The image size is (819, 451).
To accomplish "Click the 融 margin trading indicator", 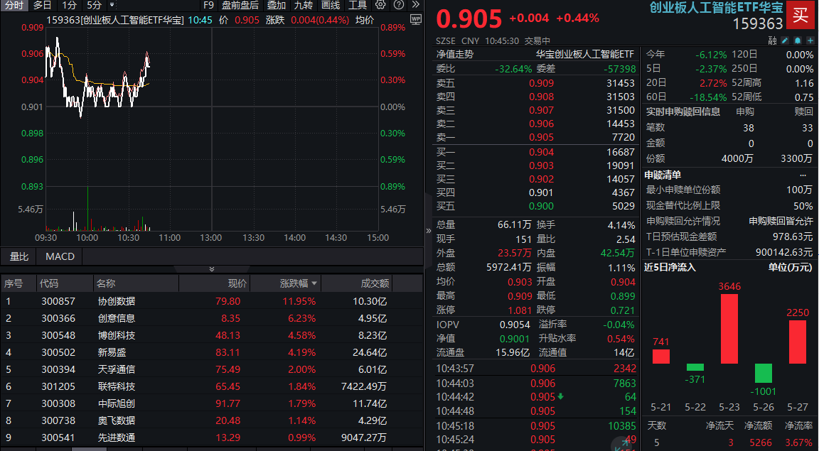I will [x=773, y=40].
